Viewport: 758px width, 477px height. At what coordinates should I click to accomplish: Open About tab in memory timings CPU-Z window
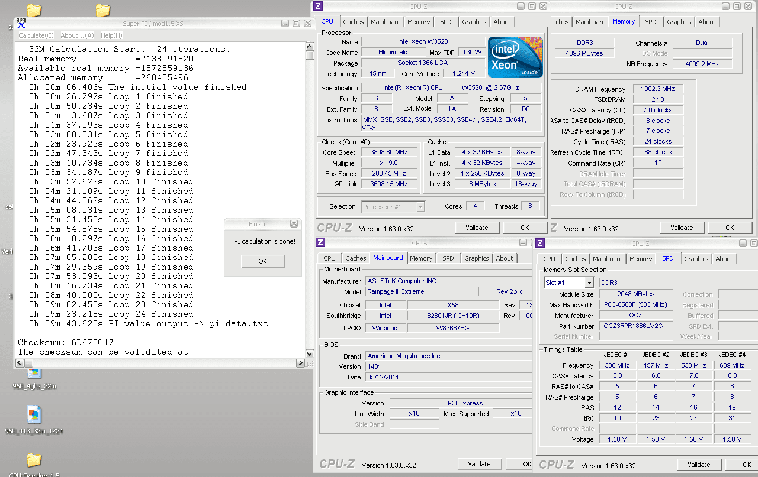point(707,22)
